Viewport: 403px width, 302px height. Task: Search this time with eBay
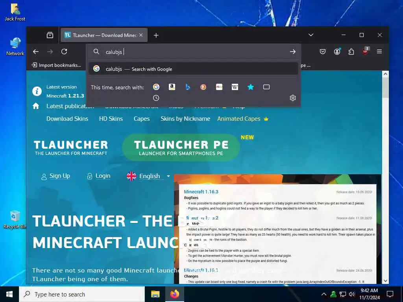219,87
